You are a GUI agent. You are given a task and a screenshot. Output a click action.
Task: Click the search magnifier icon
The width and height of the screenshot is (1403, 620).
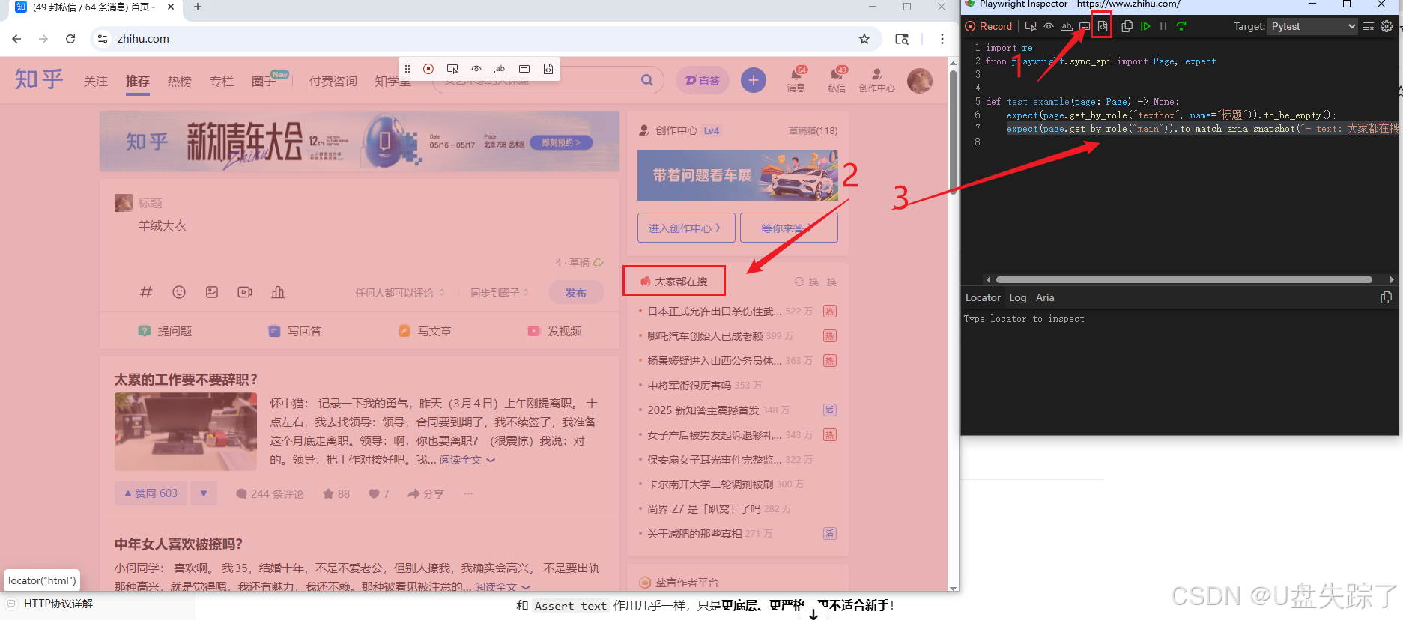click(646, 80)
